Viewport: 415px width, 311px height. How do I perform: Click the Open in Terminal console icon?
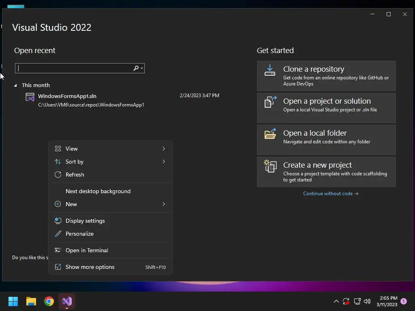58,250
